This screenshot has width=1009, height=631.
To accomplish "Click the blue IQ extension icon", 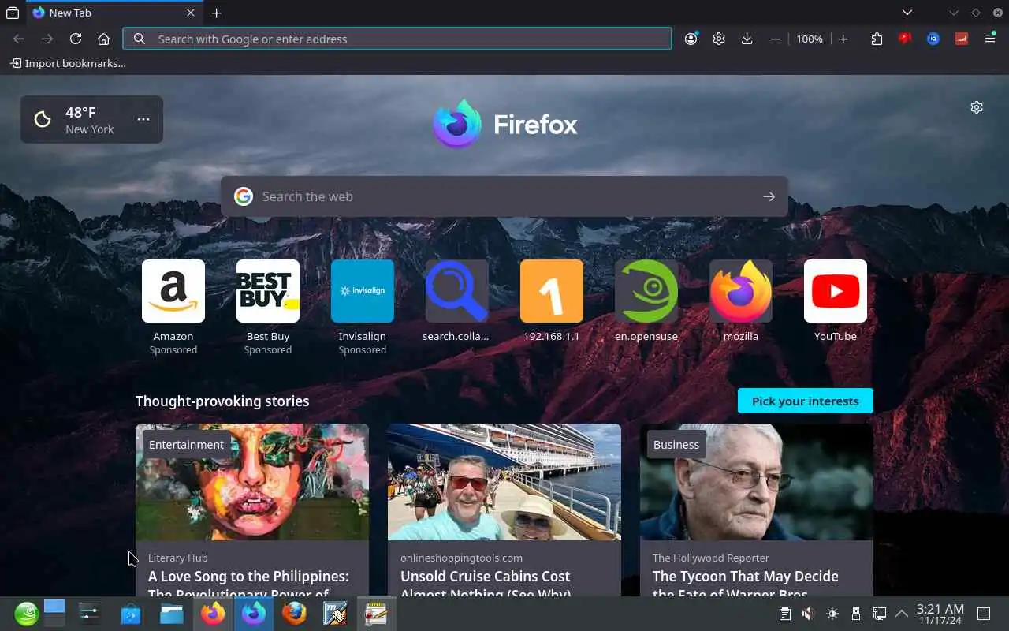I will pyautogui.click(x=933, y=39).
